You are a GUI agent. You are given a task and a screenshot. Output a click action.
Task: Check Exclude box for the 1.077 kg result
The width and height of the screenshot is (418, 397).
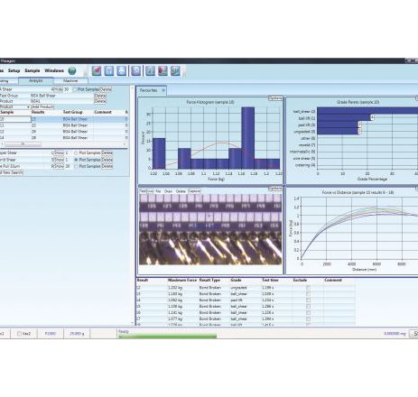[308, 319]
